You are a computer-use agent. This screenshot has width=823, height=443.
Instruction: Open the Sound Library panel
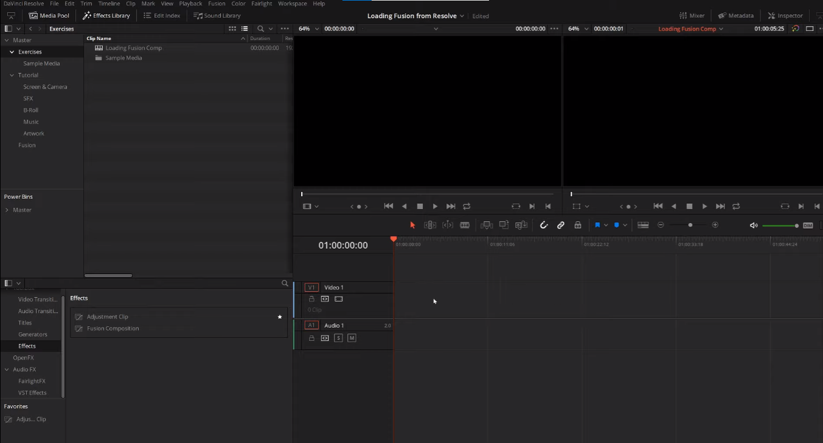click(x=217, y=15)
